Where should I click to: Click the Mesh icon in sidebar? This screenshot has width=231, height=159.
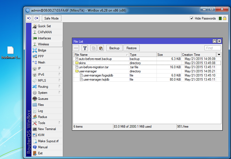[x=35, y=62]
